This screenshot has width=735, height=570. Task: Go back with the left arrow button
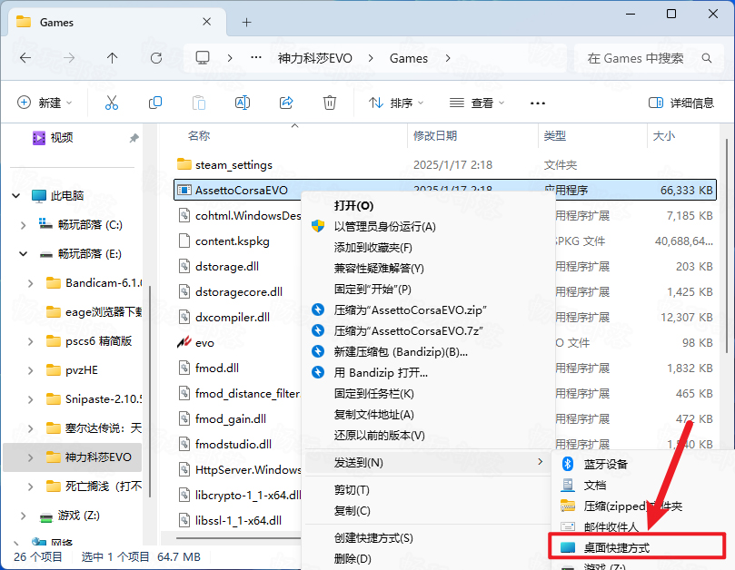point(25,58)
